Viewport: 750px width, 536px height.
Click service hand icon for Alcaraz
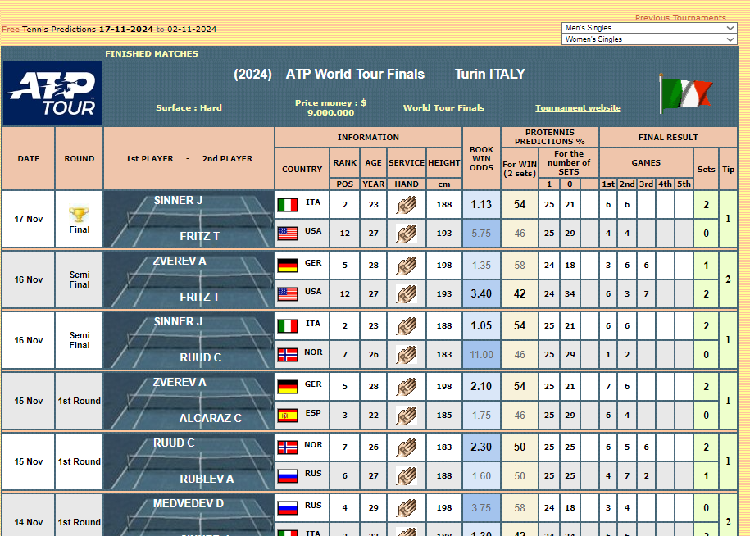[406, 416]
